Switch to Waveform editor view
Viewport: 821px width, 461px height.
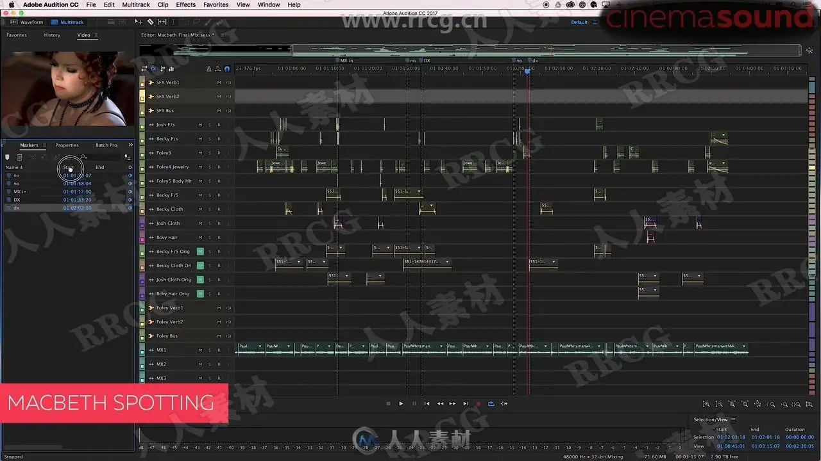point(28,22)
